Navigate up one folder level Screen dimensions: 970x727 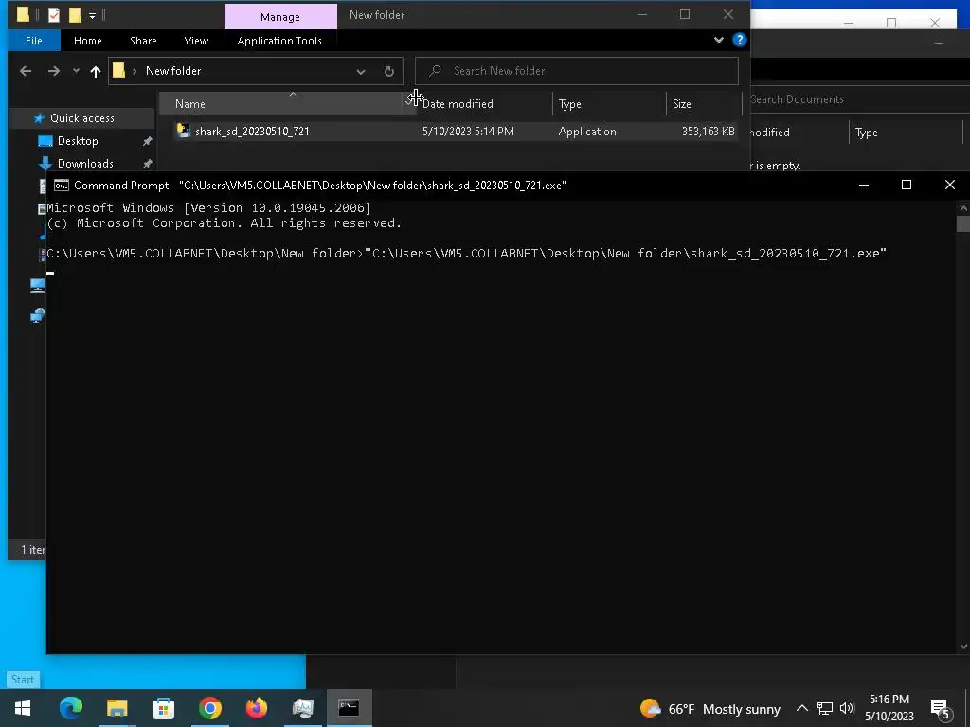point(96,71)
